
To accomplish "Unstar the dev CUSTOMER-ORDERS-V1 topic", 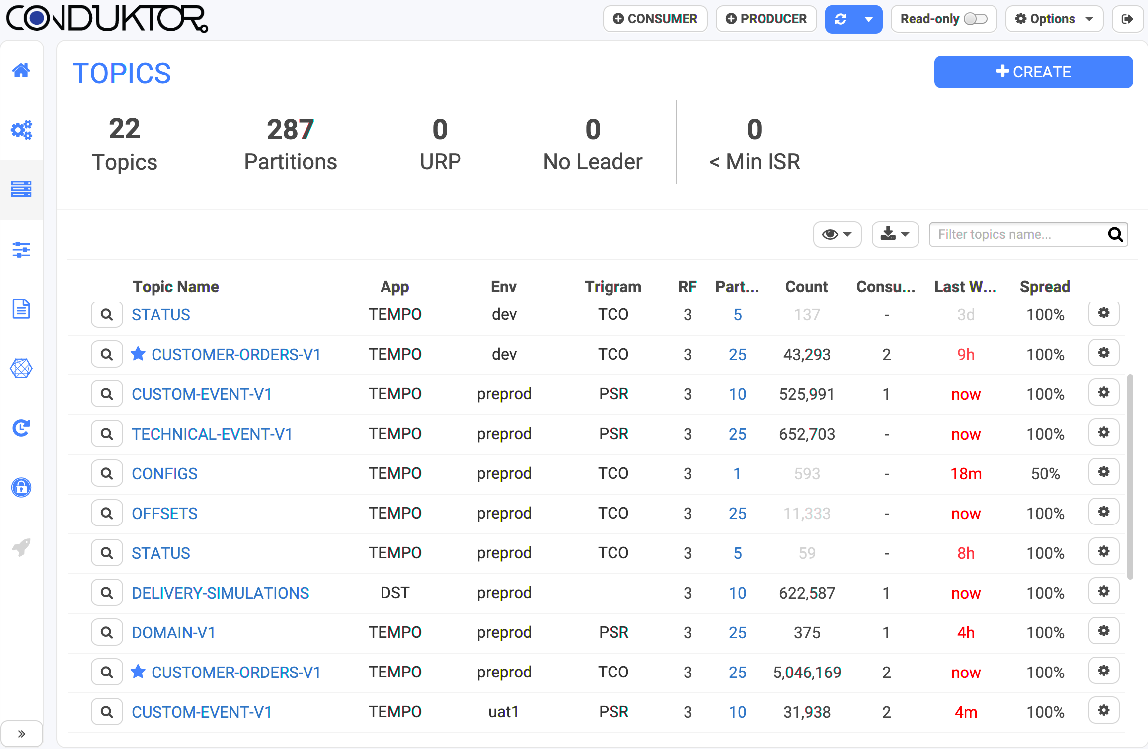I will 138,354.
